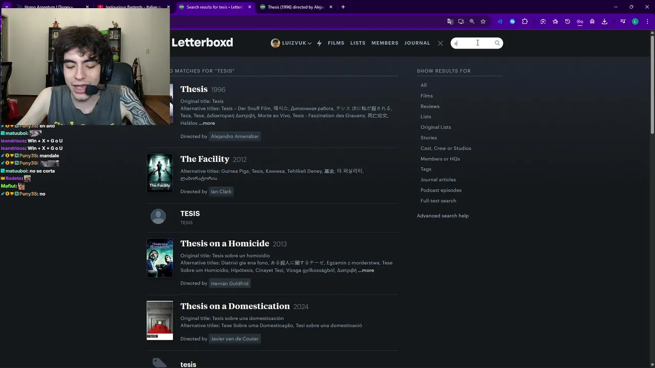The height and width of the screenshot is (368, 655).
Task: Filter results by Films
Action: tap(427, 96)
